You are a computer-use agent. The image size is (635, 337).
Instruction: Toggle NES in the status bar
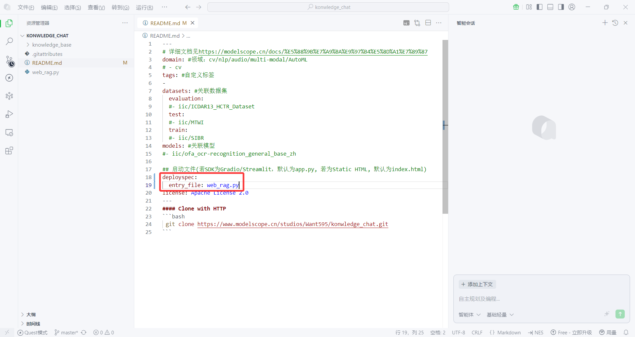pyautogui.click(x=536, y=332)
